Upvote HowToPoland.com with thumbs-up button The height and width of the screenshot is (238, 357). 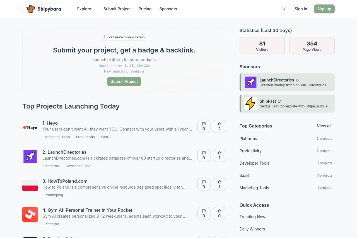click(x=219, y=184)
